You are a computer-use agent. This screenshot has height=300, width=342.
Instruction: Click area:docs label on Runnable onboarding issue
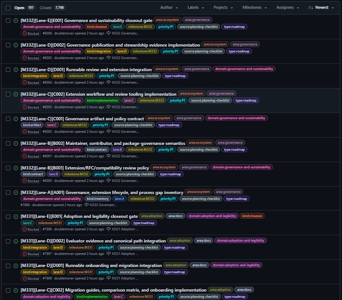tap(199, 265)
